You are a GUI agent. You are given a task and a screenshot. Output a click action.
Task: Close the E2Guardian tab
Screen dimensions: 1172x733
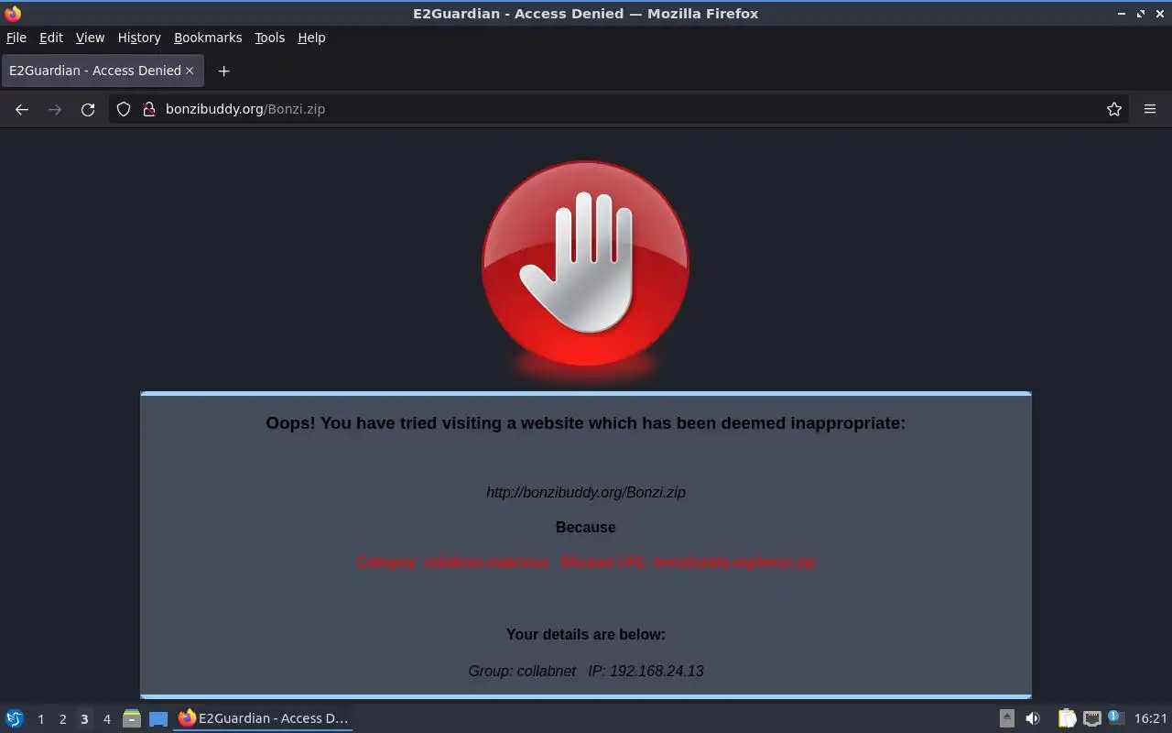point(190,71)
